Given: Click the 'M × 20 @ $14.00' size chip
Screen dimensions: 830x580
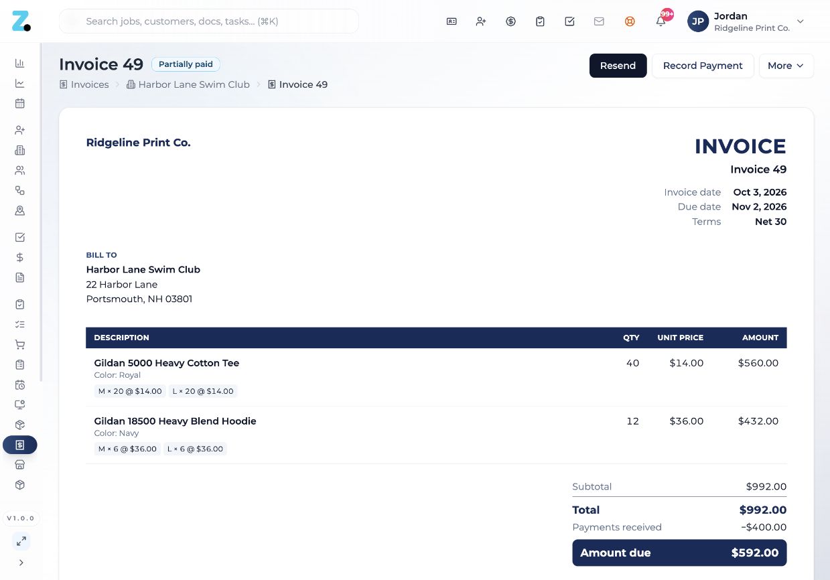Looking at the screenshot, I should point(130,391).
